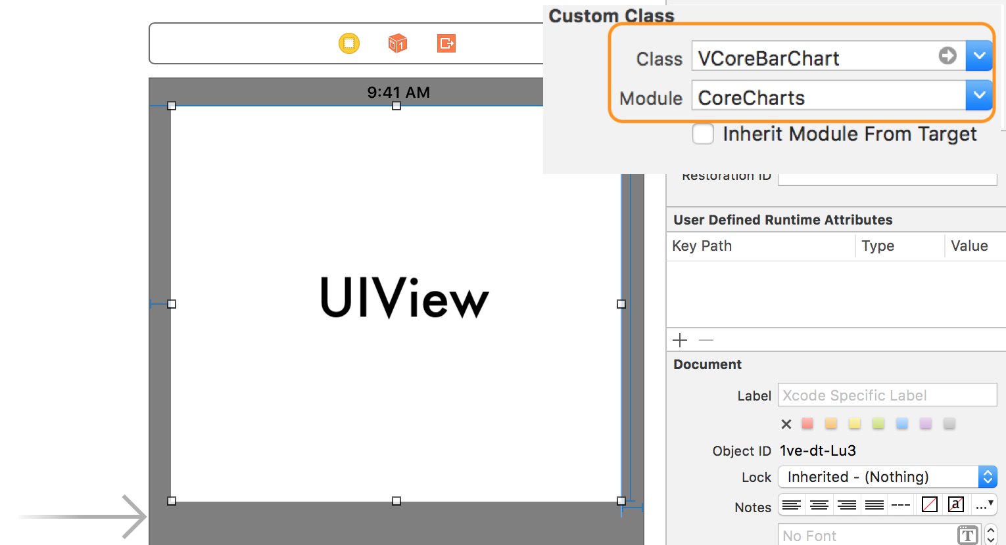The width and height of the screenshot is (1006, 545).
Task: Click the Object ID value 1ve-dt-Lu3
Action: 818,450
